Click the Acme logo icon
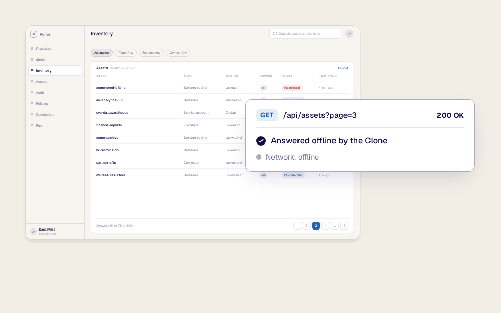Image resolution: width=501 pixels, height=313 pixels. [33, 34]
